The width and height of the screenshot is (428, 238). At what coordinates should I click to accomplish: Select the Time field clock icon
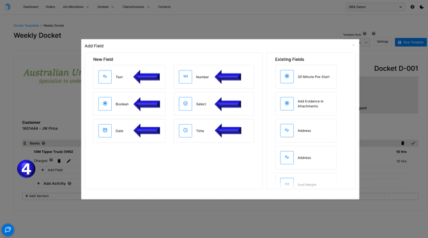tap(185, 131)
